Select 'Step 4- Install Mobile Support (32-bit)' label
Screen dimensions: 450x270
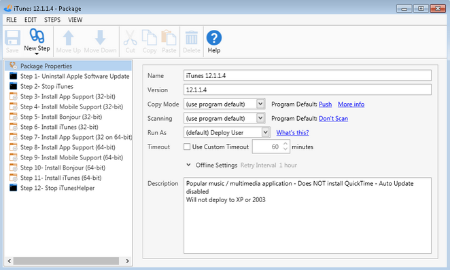click(x=71, y=107)
